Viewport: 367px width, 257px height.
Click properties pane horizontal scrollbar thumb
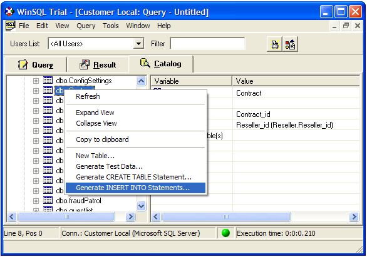226,217
